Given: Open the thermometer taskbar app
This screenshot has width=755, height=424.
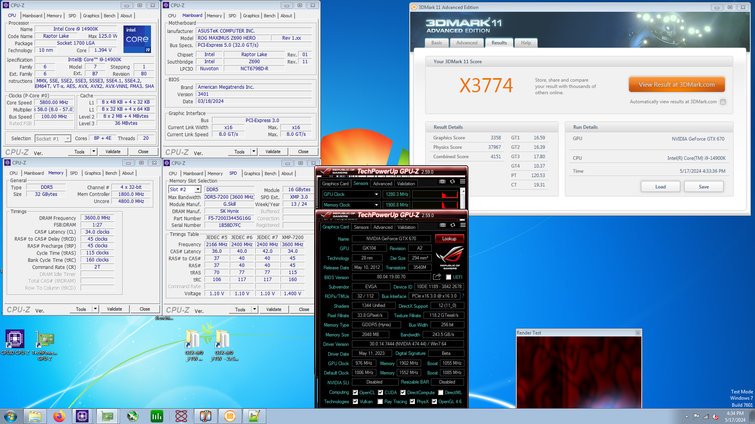Looking at the screenshot, I should (205, 416).
